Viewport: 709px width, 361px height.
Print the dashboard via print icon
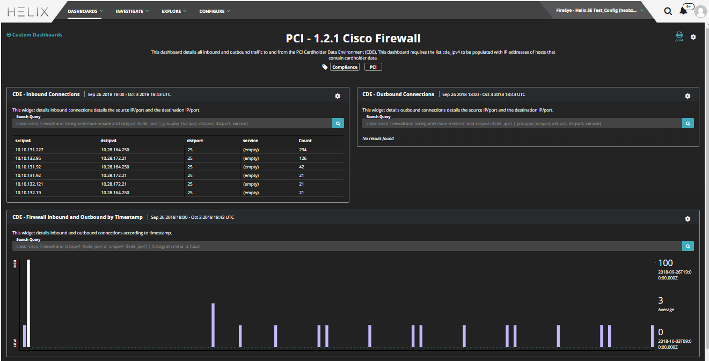click(x=679, y=36)
